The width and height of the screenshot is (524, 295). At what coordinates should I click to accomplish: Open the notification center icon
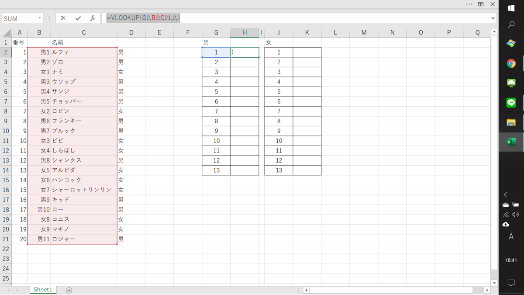click(511, 283)
